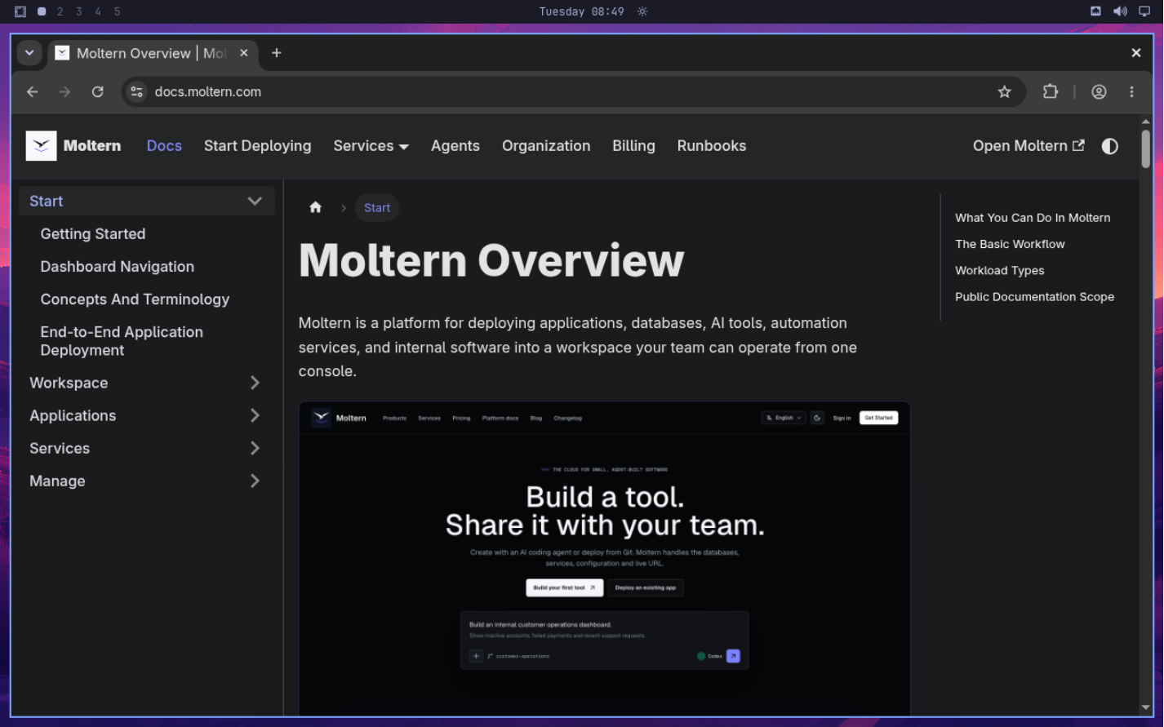
Task: Jump to What You Can Do In Moltern
Action: (1033, 218)
